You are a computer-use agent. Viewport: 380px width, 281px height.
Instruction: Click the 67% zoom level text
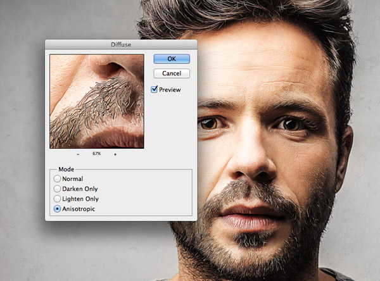click(x=96, y=154)
